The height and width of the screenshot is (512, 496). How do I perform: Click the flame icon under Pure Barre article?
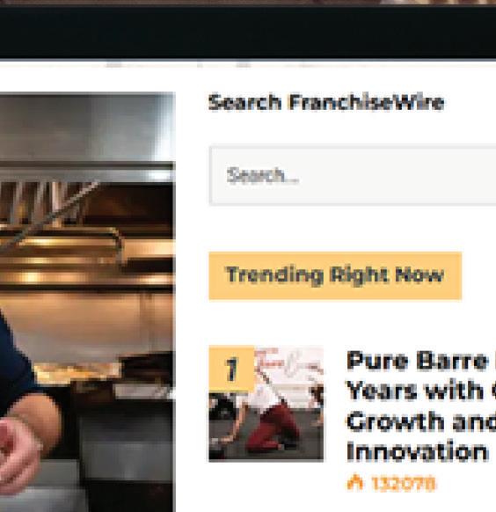point(354,482)
